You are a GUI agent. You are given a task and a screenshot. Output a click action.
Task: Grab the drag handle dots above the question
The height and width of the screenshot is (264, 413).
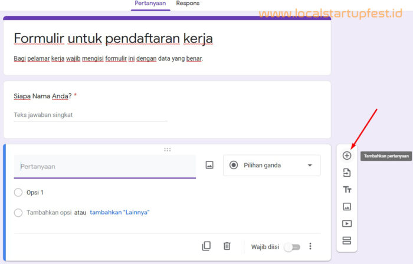(168, 150)
